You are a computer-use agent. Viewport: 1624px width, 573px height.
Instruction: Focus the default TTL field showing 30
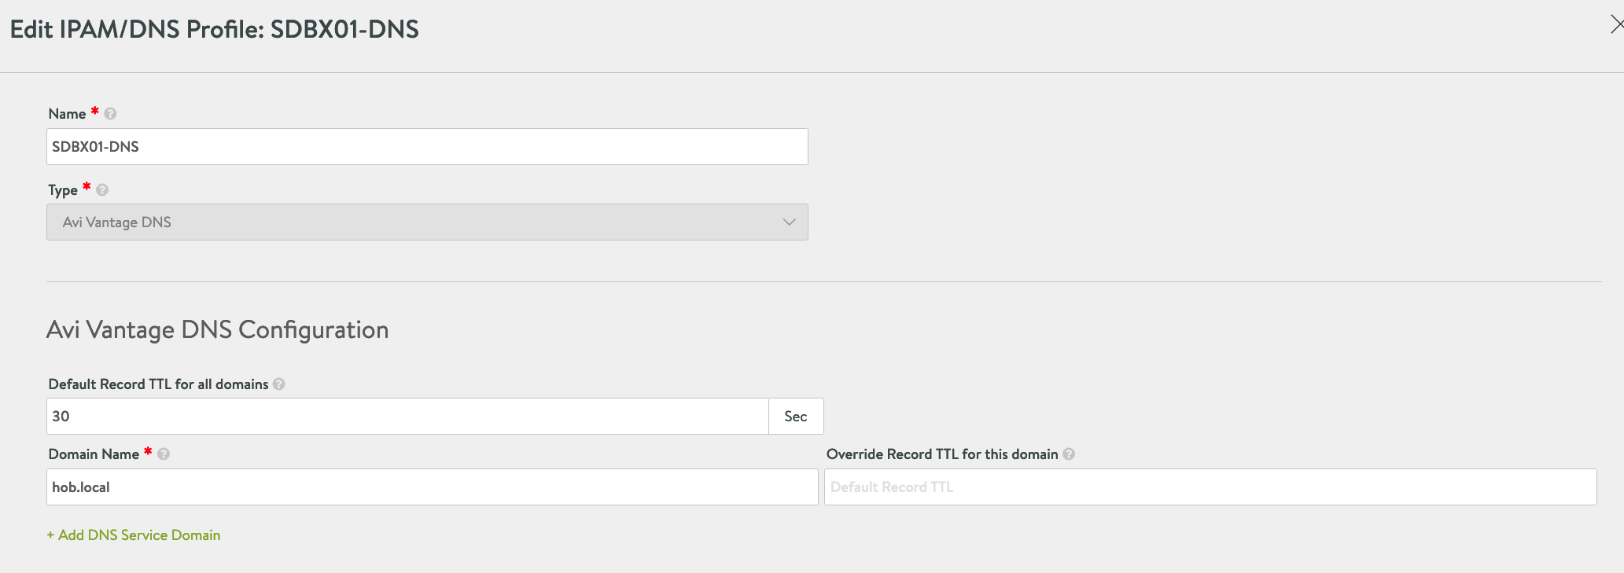[x=407, y=417]
